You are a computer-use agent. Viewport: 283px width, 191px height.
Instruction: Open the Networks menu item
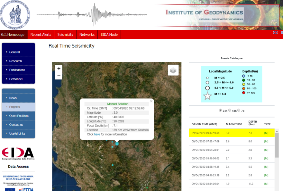[x=87, y=35]
